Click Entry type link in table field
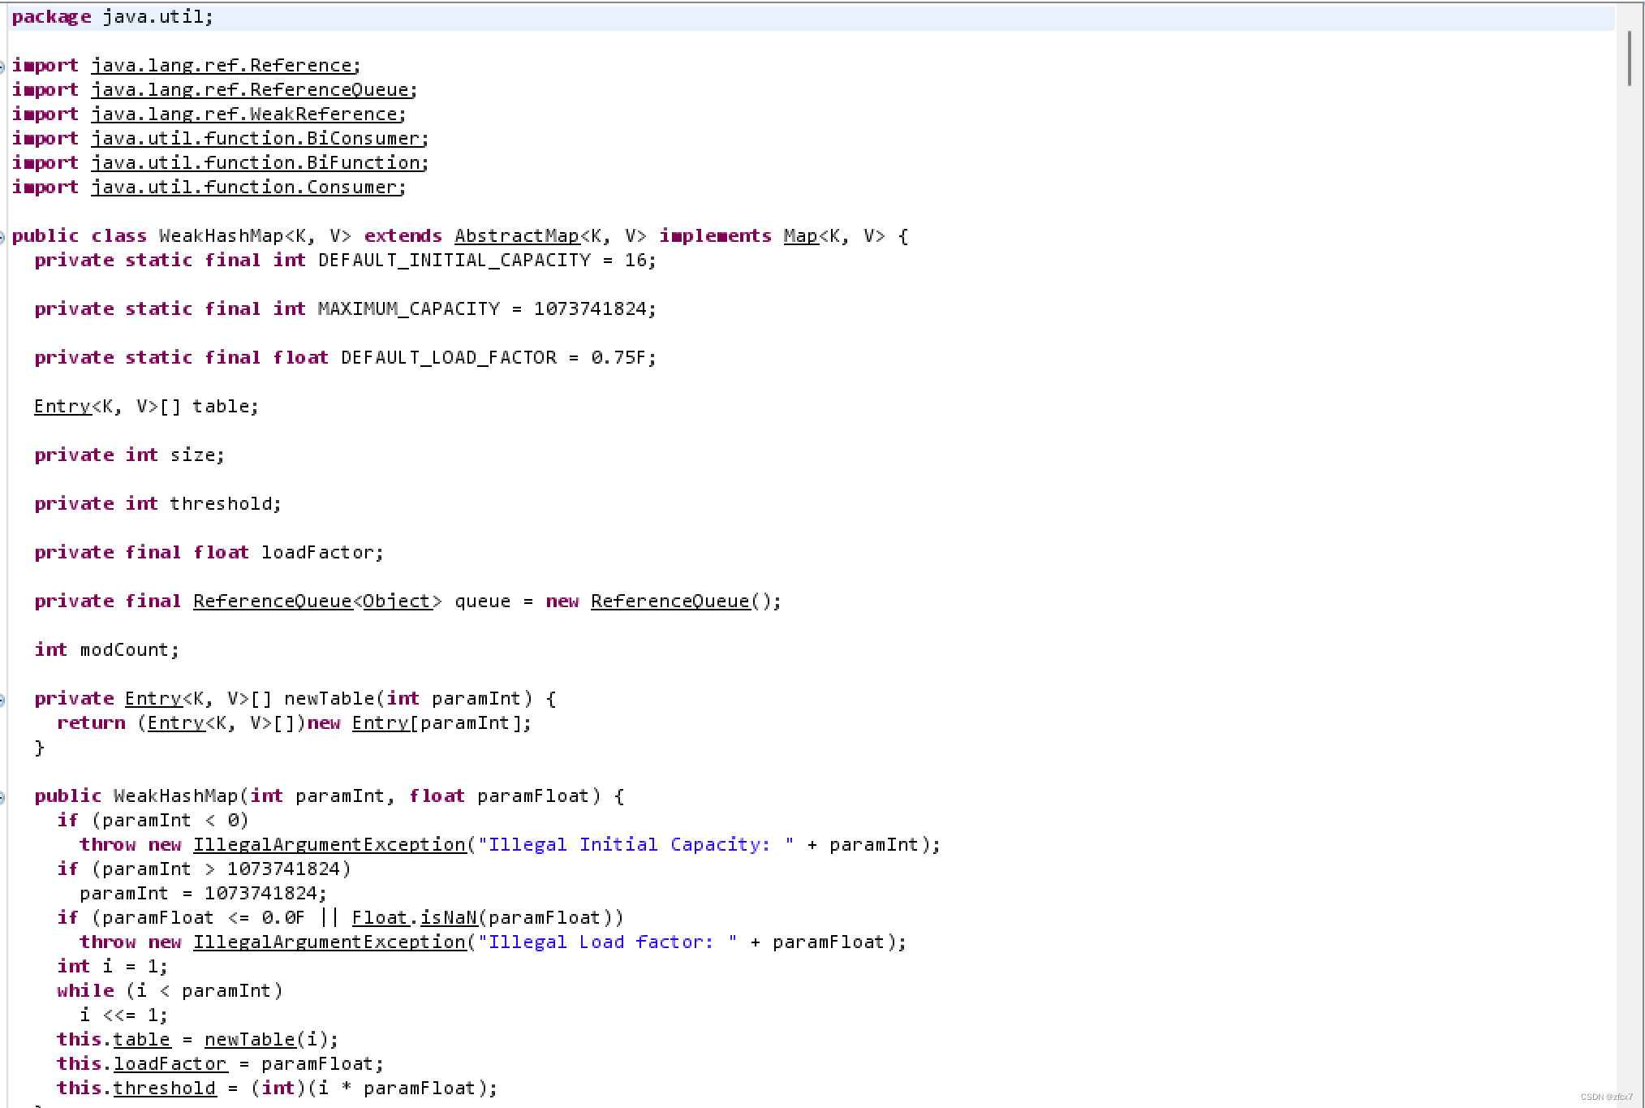The image size is (1645, 1108). 62,407
